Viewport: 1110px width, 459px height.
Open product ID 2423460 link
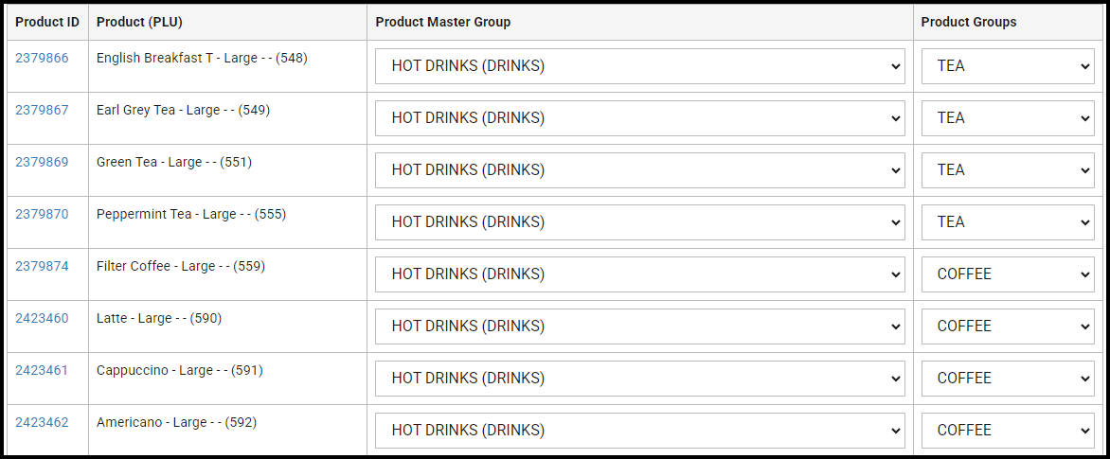click(x=42, y=318)
